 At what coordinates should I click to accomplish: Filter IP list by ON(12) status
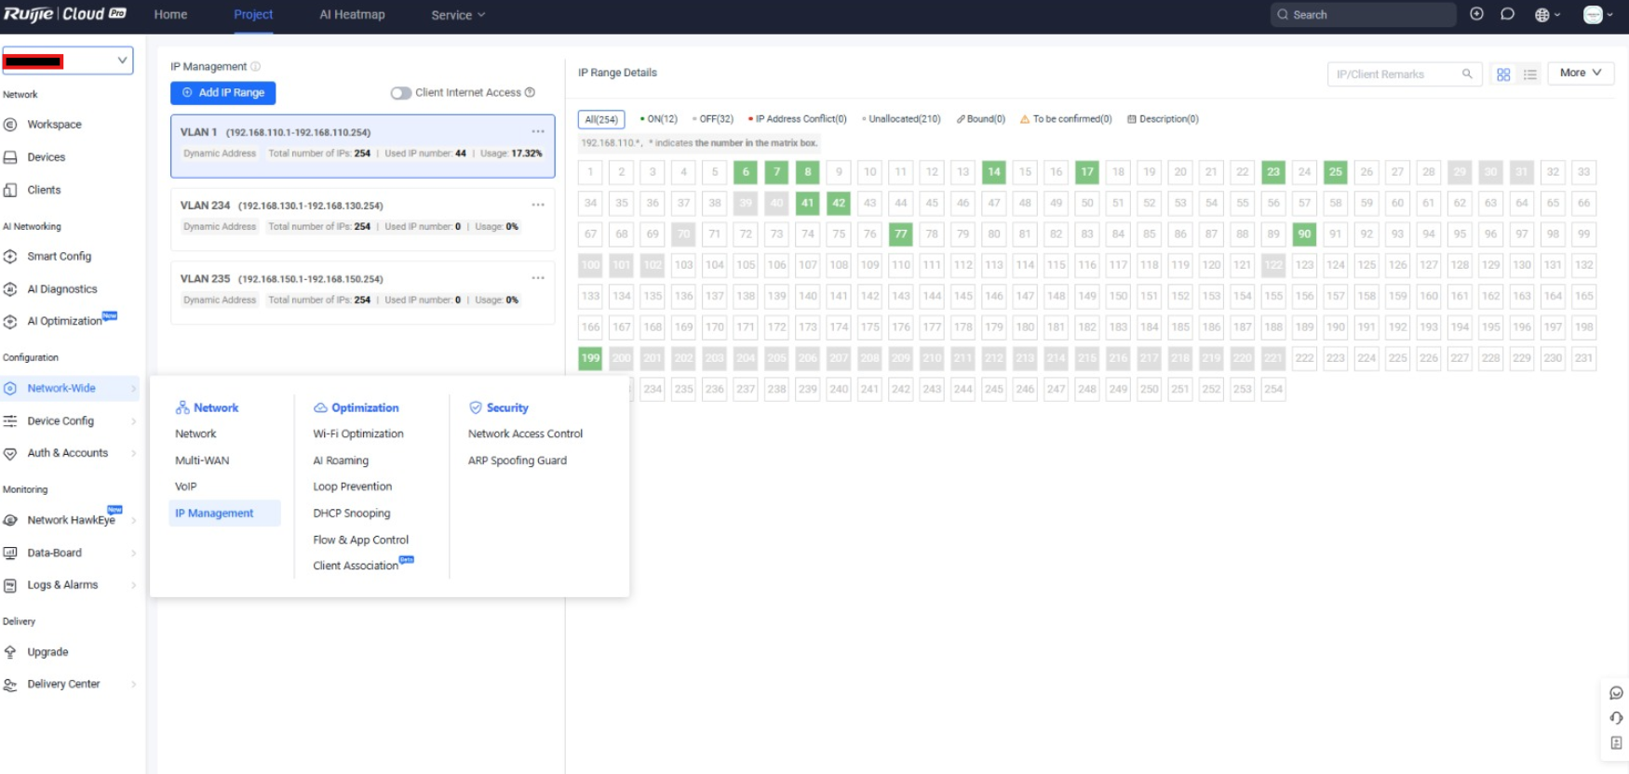(660, 119)
